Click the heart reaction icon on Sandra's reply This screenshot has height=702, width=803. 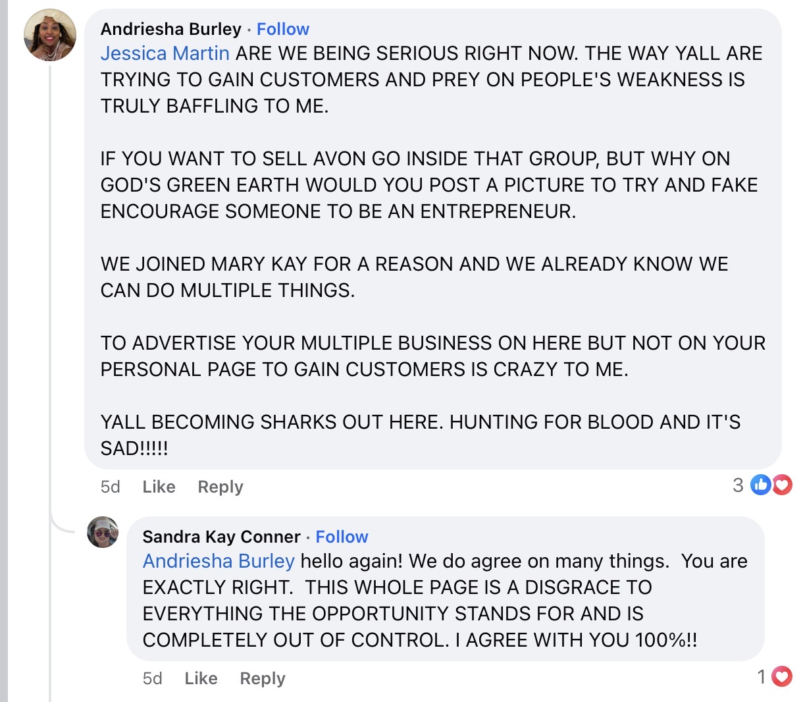(x=781, y=676)
